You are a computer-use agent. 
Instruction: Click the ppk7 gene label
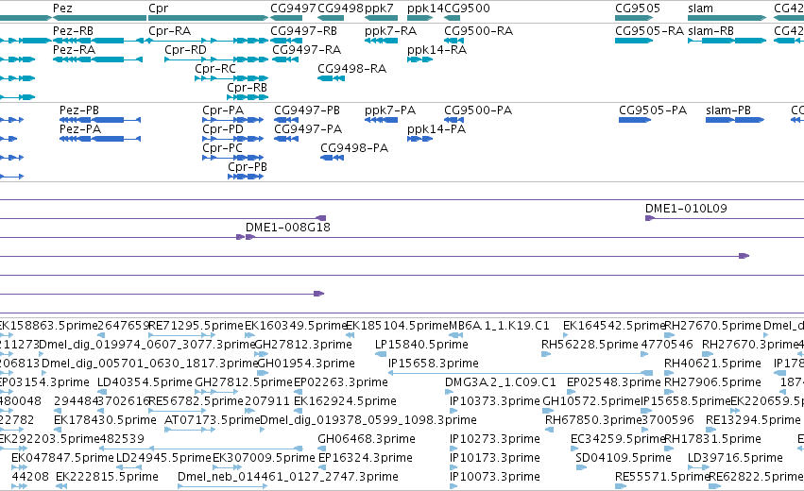[x=379, y=8]
